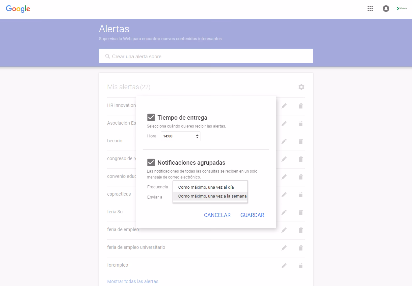Click GUARDAR to save delivery settings
Screen dimensions: 412x286
click(252, 215)
